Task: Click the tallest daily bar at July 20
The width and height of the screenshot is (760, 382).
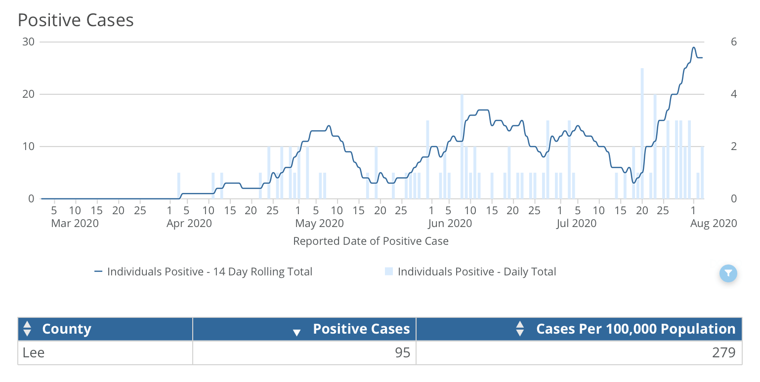Action: 642,133
